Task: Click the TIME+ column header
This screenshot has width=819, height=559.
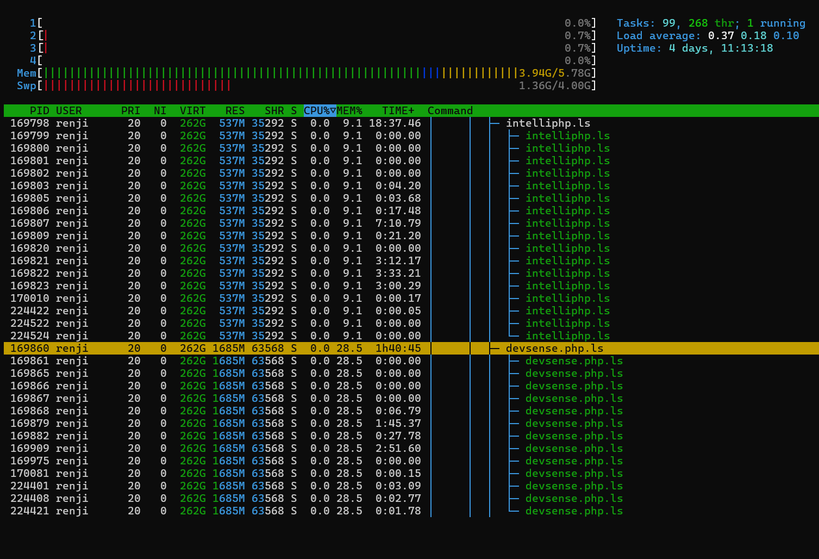Action: pos(398,111)
